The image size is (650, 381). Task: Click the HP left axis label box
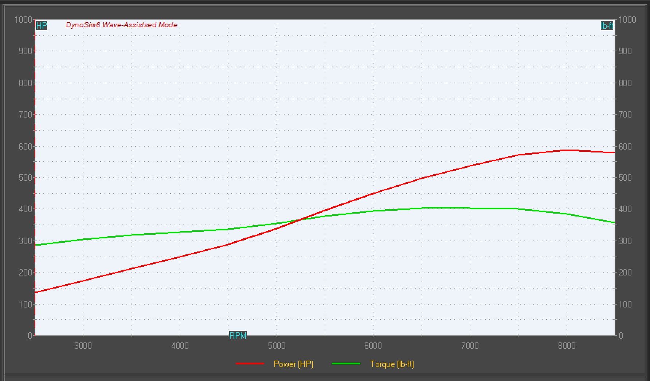point(41,25)
